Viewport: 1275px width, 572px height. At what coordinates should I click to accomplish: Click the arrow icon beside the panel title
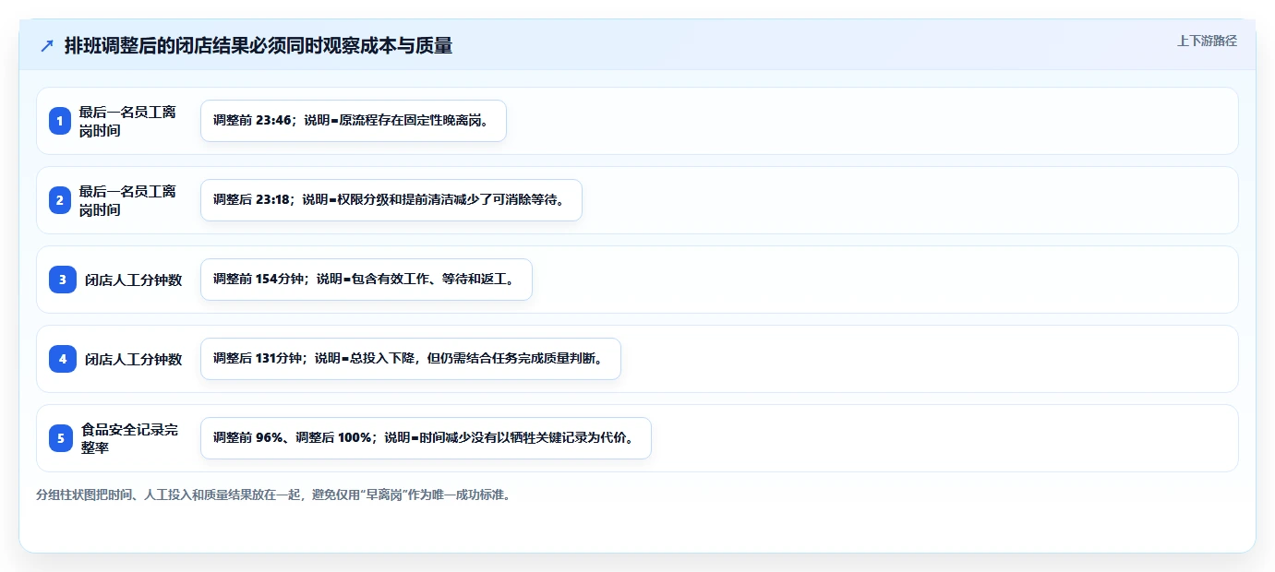pyautogui.click(x=47, y=46)
